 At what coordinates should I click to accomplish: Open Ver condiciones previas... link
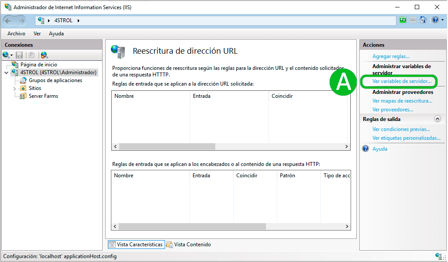[x=401, y=129]
